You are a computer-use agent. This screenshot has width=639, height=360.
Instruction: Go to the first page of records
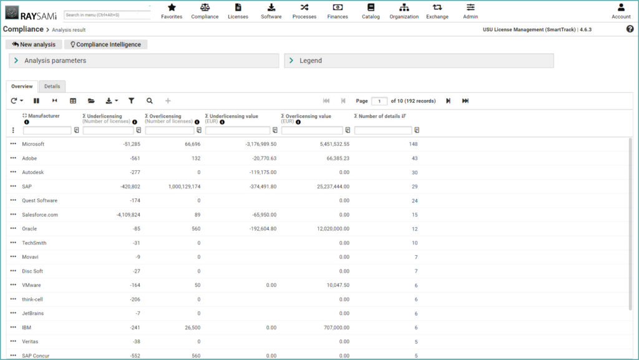tap(326, 101)
